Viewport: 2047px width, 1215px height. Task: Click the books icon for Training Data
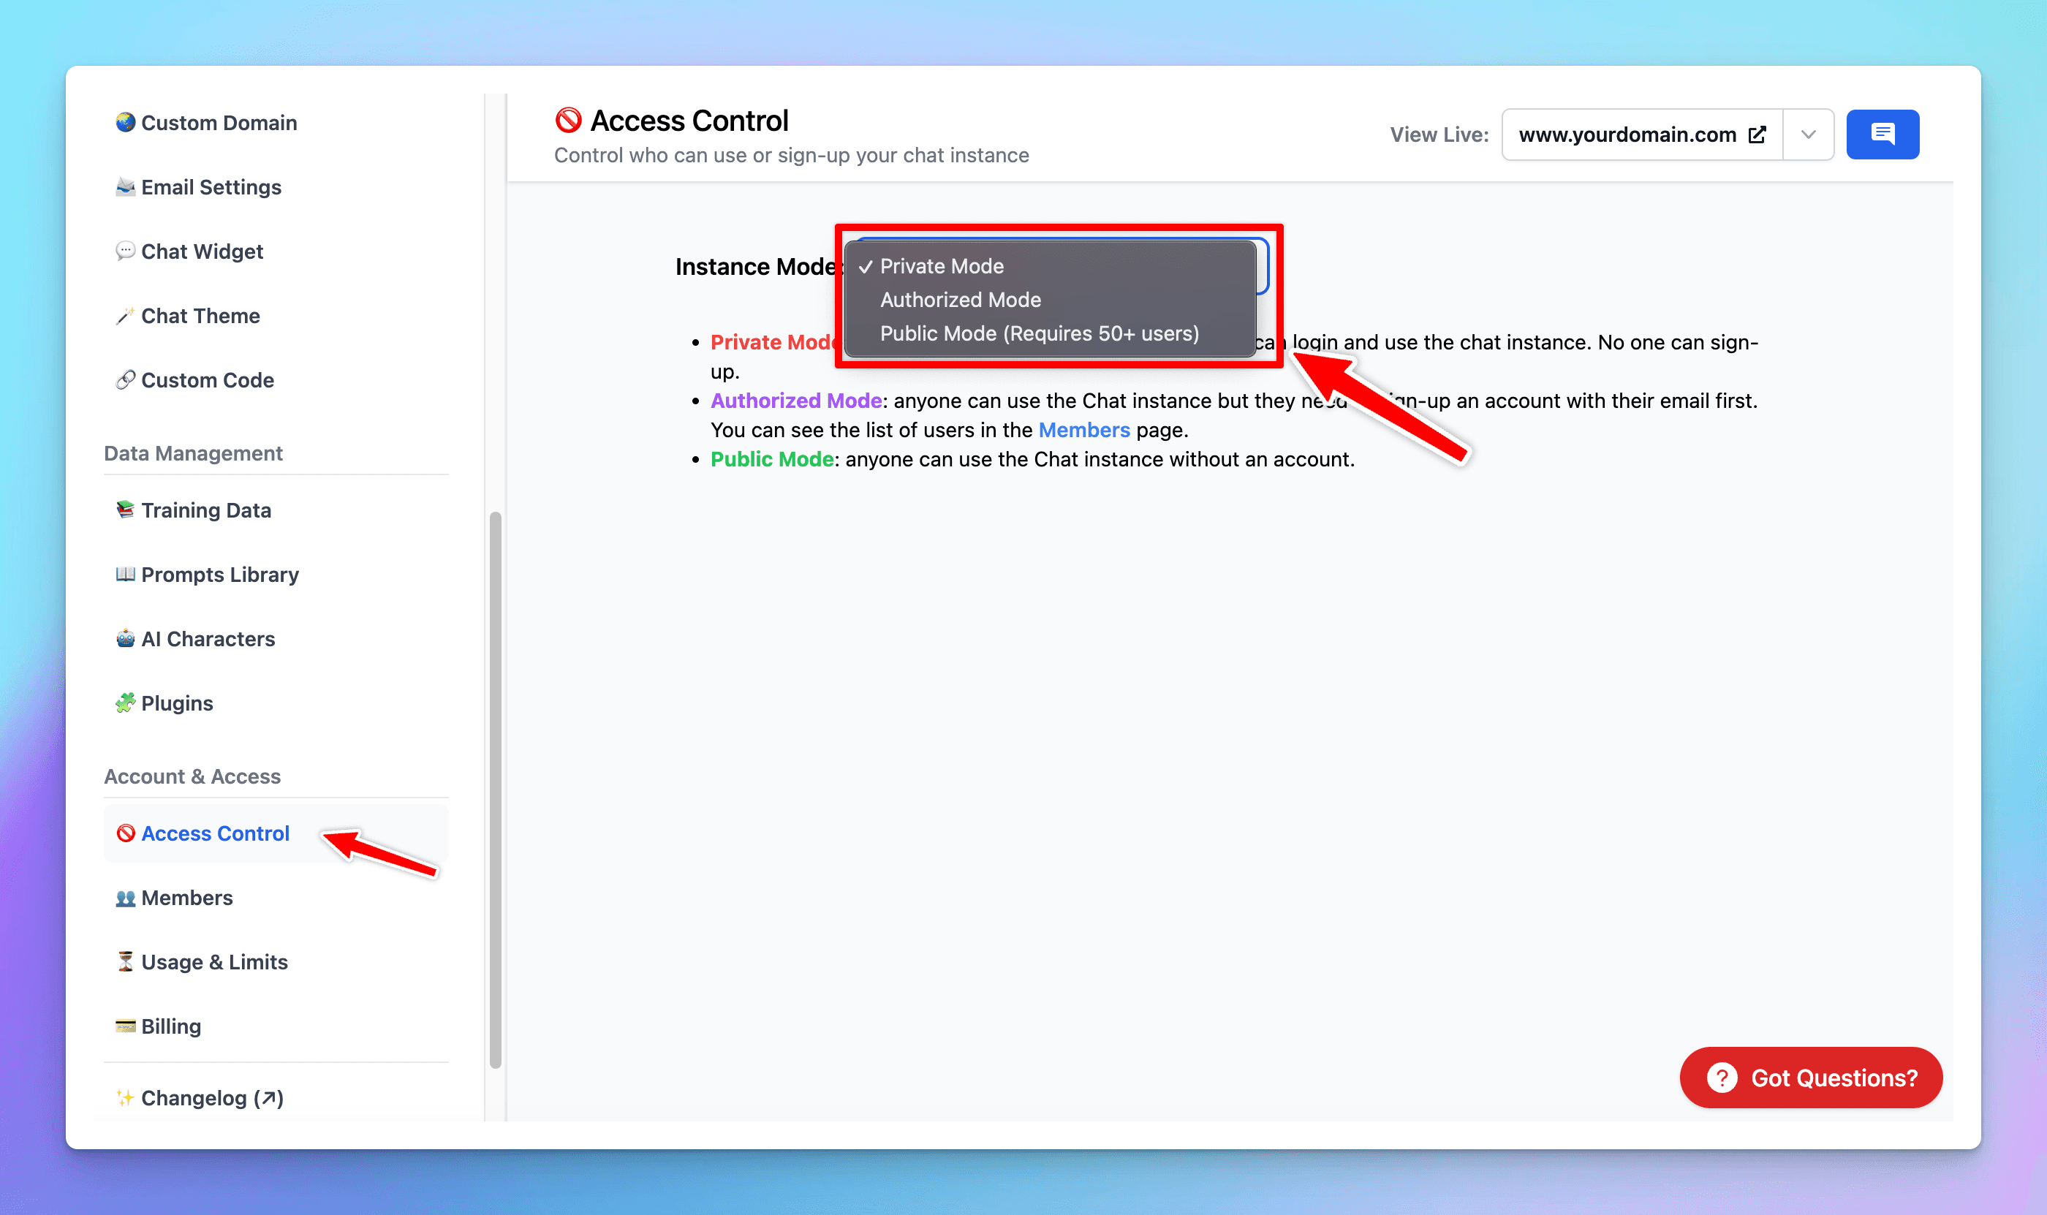click(x=124, y=510)
